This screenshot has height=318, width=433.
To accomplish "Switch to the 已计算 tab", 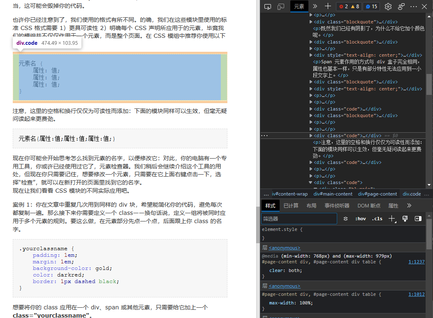I will [291, 205].
